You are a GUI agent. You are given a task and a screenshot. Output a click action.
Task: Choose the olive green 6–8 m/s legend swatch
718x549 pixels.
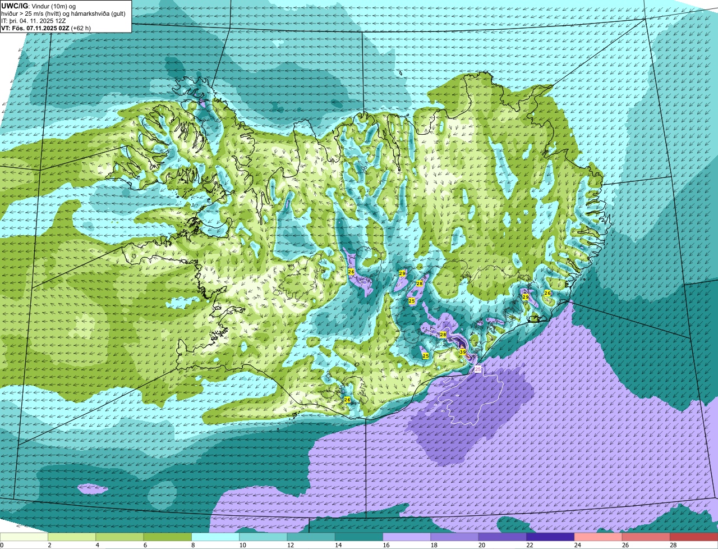pyautogui.click(x=168, y=537)
